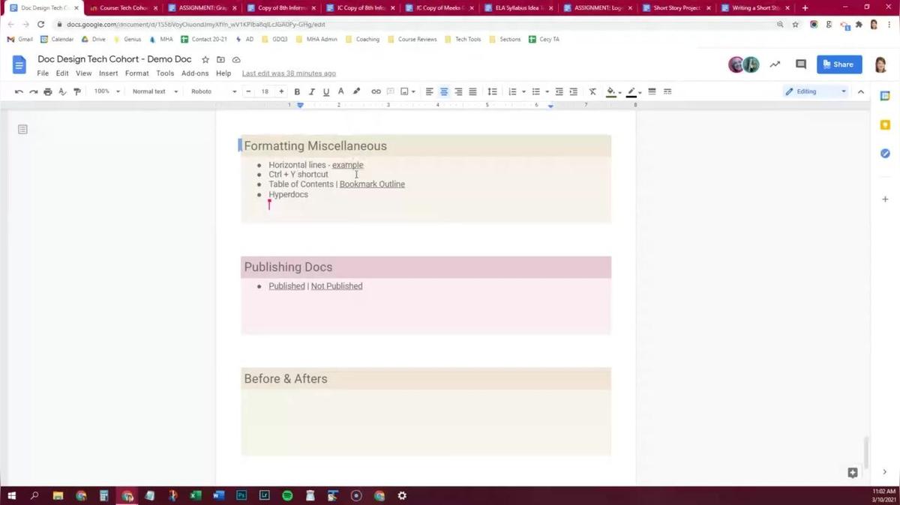Open the comment history icon

coord(800,64)
